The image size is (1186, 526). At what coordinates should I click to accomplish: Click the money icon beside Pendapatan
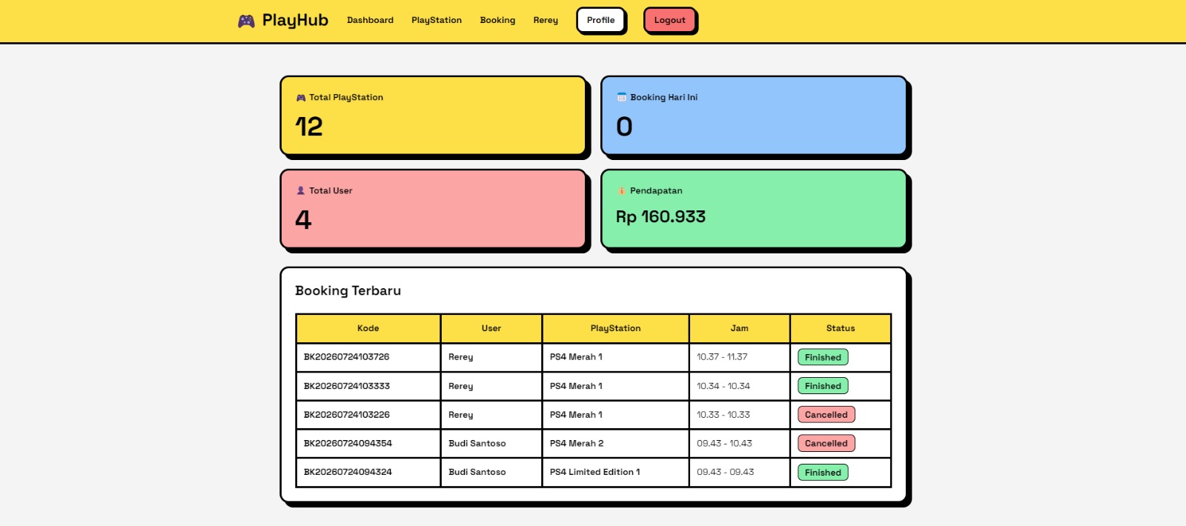[622, 190]
